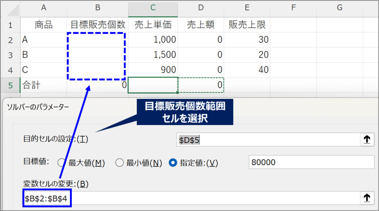Click cell B1 labeled 目標販売個数
The image size is (379, 211).
[x=98, y=25]
